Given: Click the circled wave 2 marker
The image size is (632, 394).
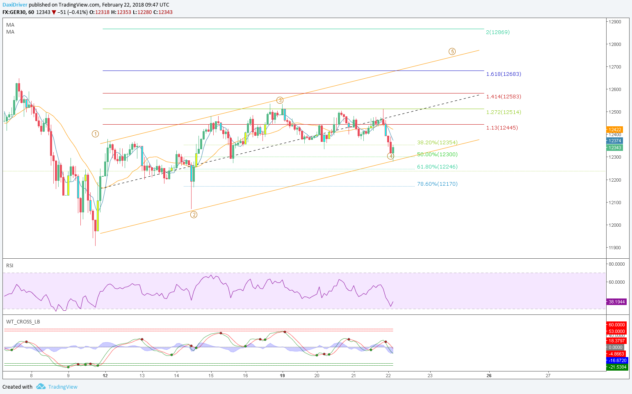Looking at the screenshot, I should [x=194, y=214].
